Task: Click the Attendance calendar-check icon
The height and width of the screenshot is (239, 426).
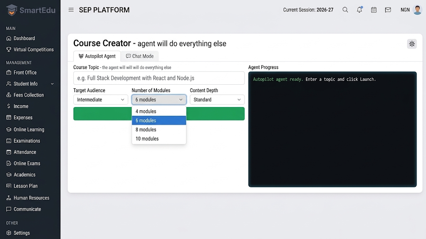Action: pos(9,152)
